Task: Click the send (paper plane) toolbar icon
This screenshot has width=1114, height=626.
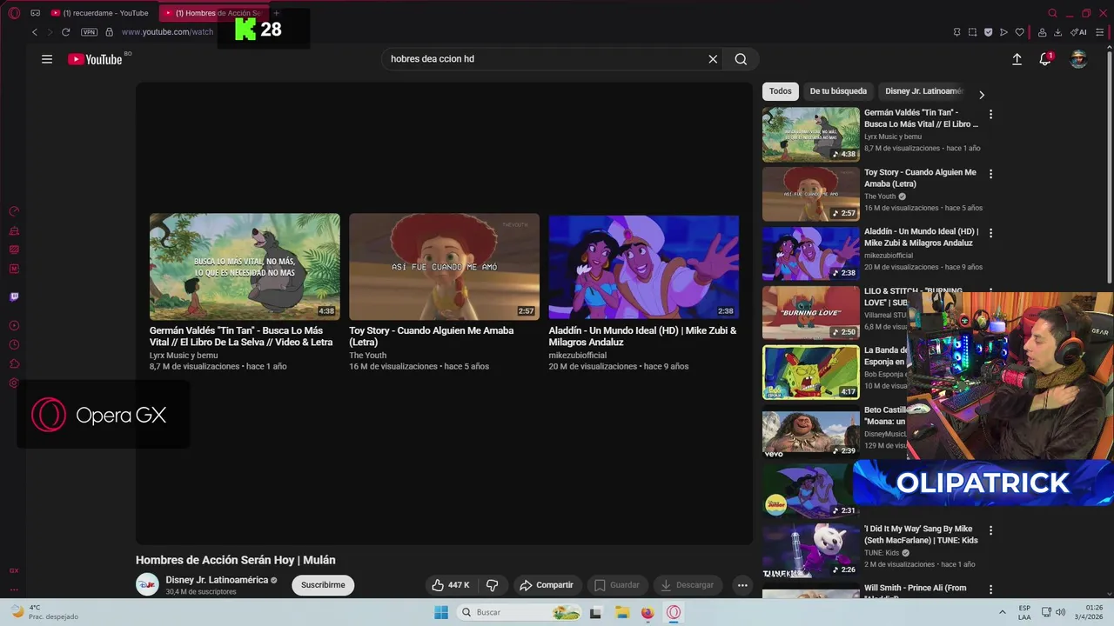Action: coord(1003,32)
